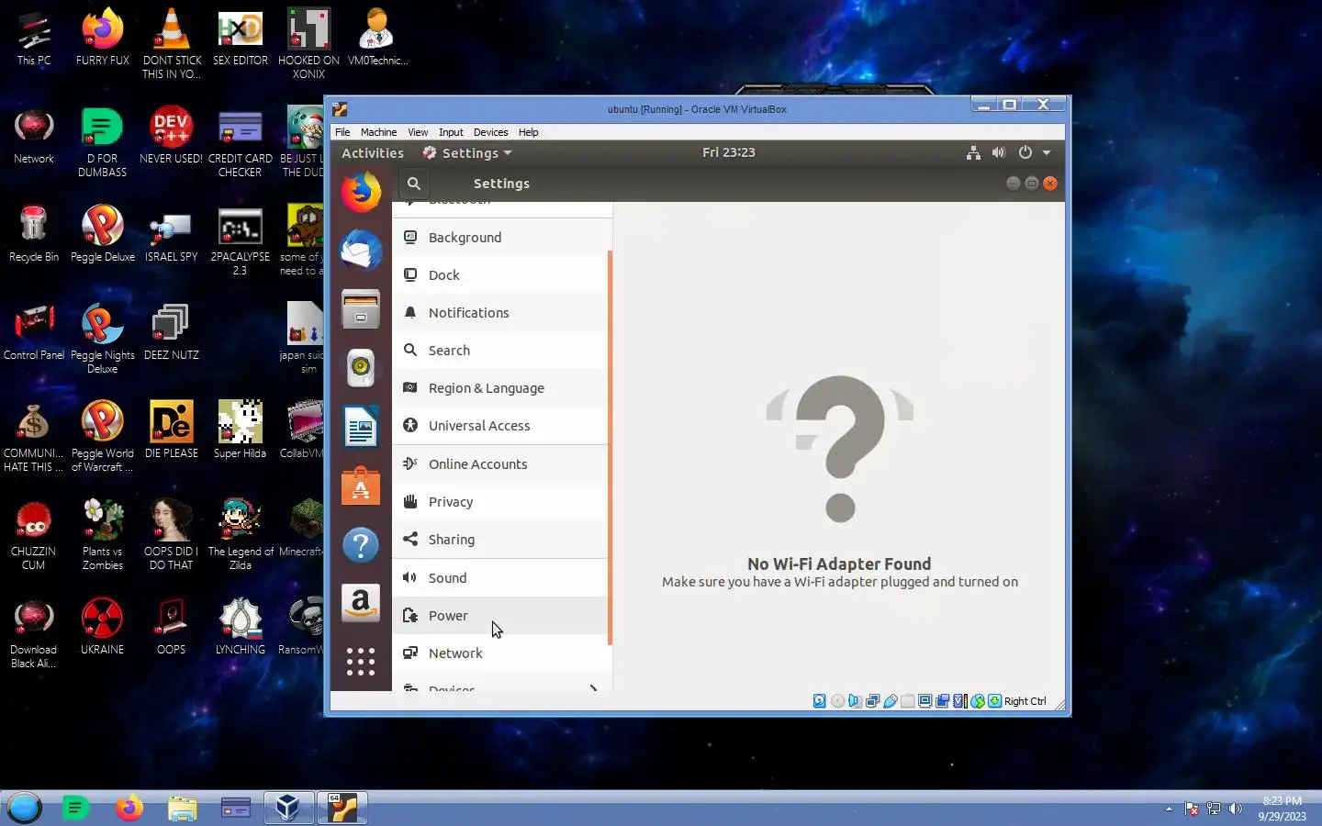Open Amazon launcher in Ubuntu dock
Image resolution: width=1322 pixels, height=826 pixels.
[361, 604]
